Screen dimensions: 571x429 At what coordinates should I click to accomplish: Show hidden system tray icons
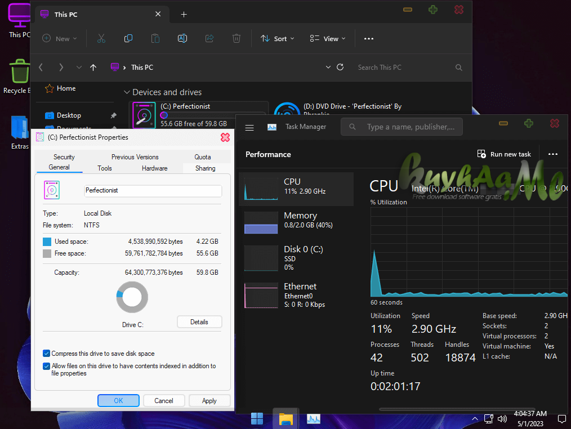(475, 419)
